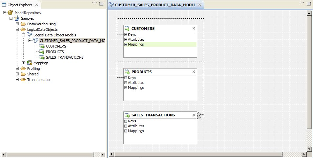Expand the Transformation folder
The width and height of the screenshot is (313, 158).
(17, 80)
